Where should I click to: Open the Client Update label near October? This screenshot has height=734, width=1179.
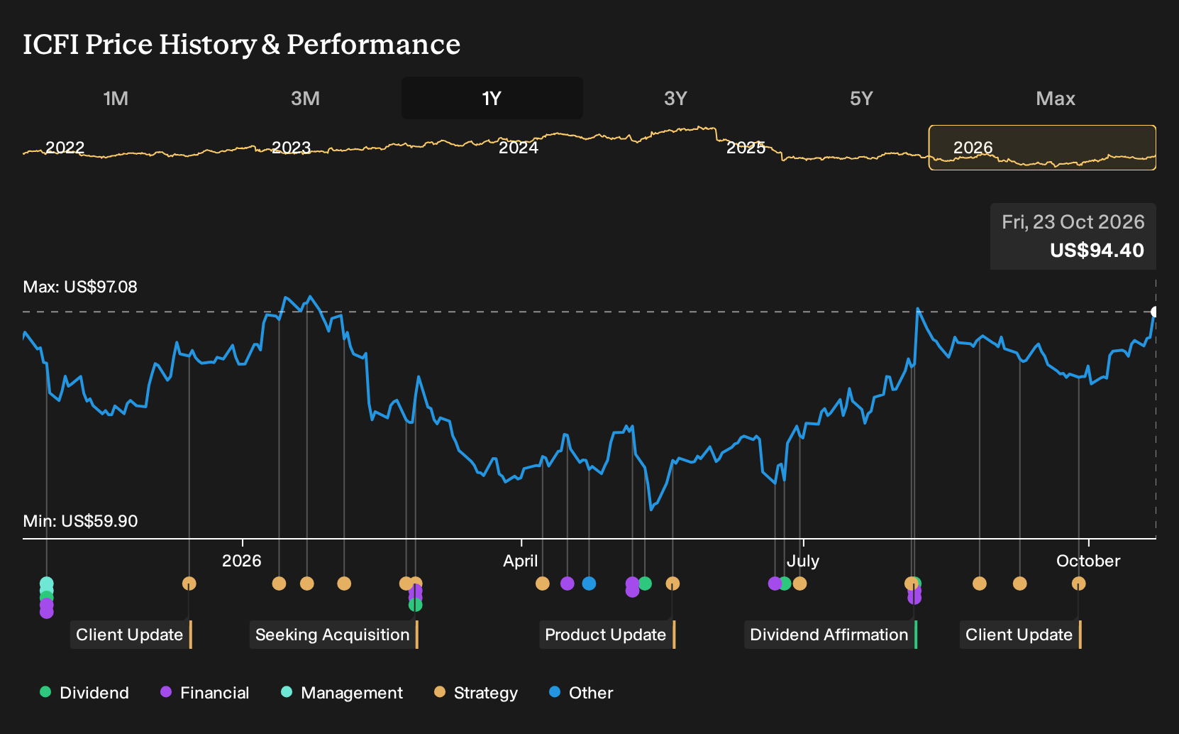click(x=1020, y=635)
